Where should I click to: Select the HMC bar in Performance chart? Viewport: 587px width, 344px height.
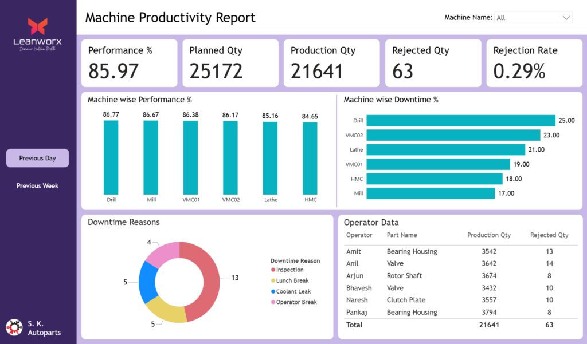pyautogui.click(x=310, y=158)
